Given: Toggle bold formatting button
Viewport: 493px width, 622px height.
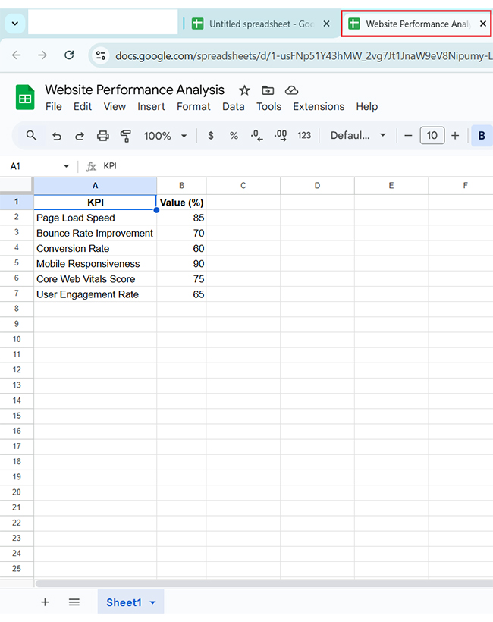Looking at the screenshot, I should pyautogui.click(x=481, y=136).
